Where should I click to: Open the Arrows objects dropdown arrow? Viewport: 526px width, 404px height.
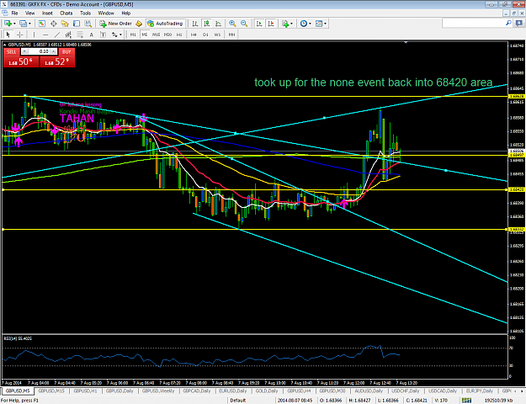point(120,35)
